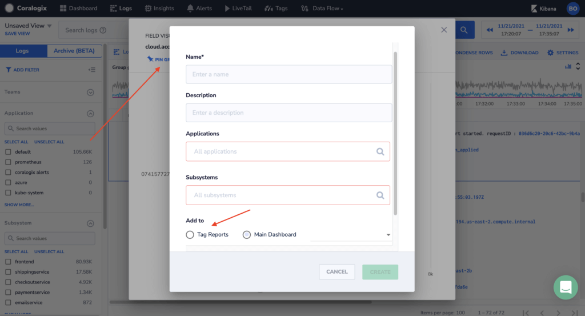Click the CANCEL button
Screen dimensions: 585x316
(x=337, y=271)
